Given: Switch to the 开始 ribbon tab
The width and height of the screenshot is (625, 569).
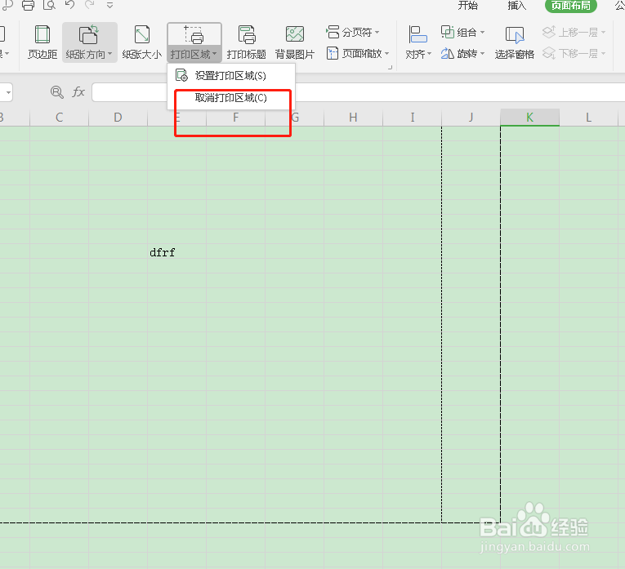Looking at the screenshot, I should (x=467, y=6).
